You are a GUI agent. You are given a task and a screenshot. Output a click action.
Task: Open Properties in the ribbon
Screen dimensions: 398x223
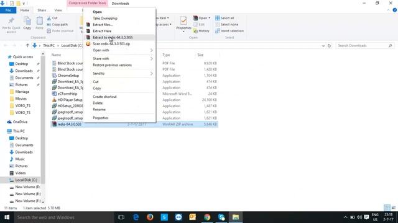(183, 24)
